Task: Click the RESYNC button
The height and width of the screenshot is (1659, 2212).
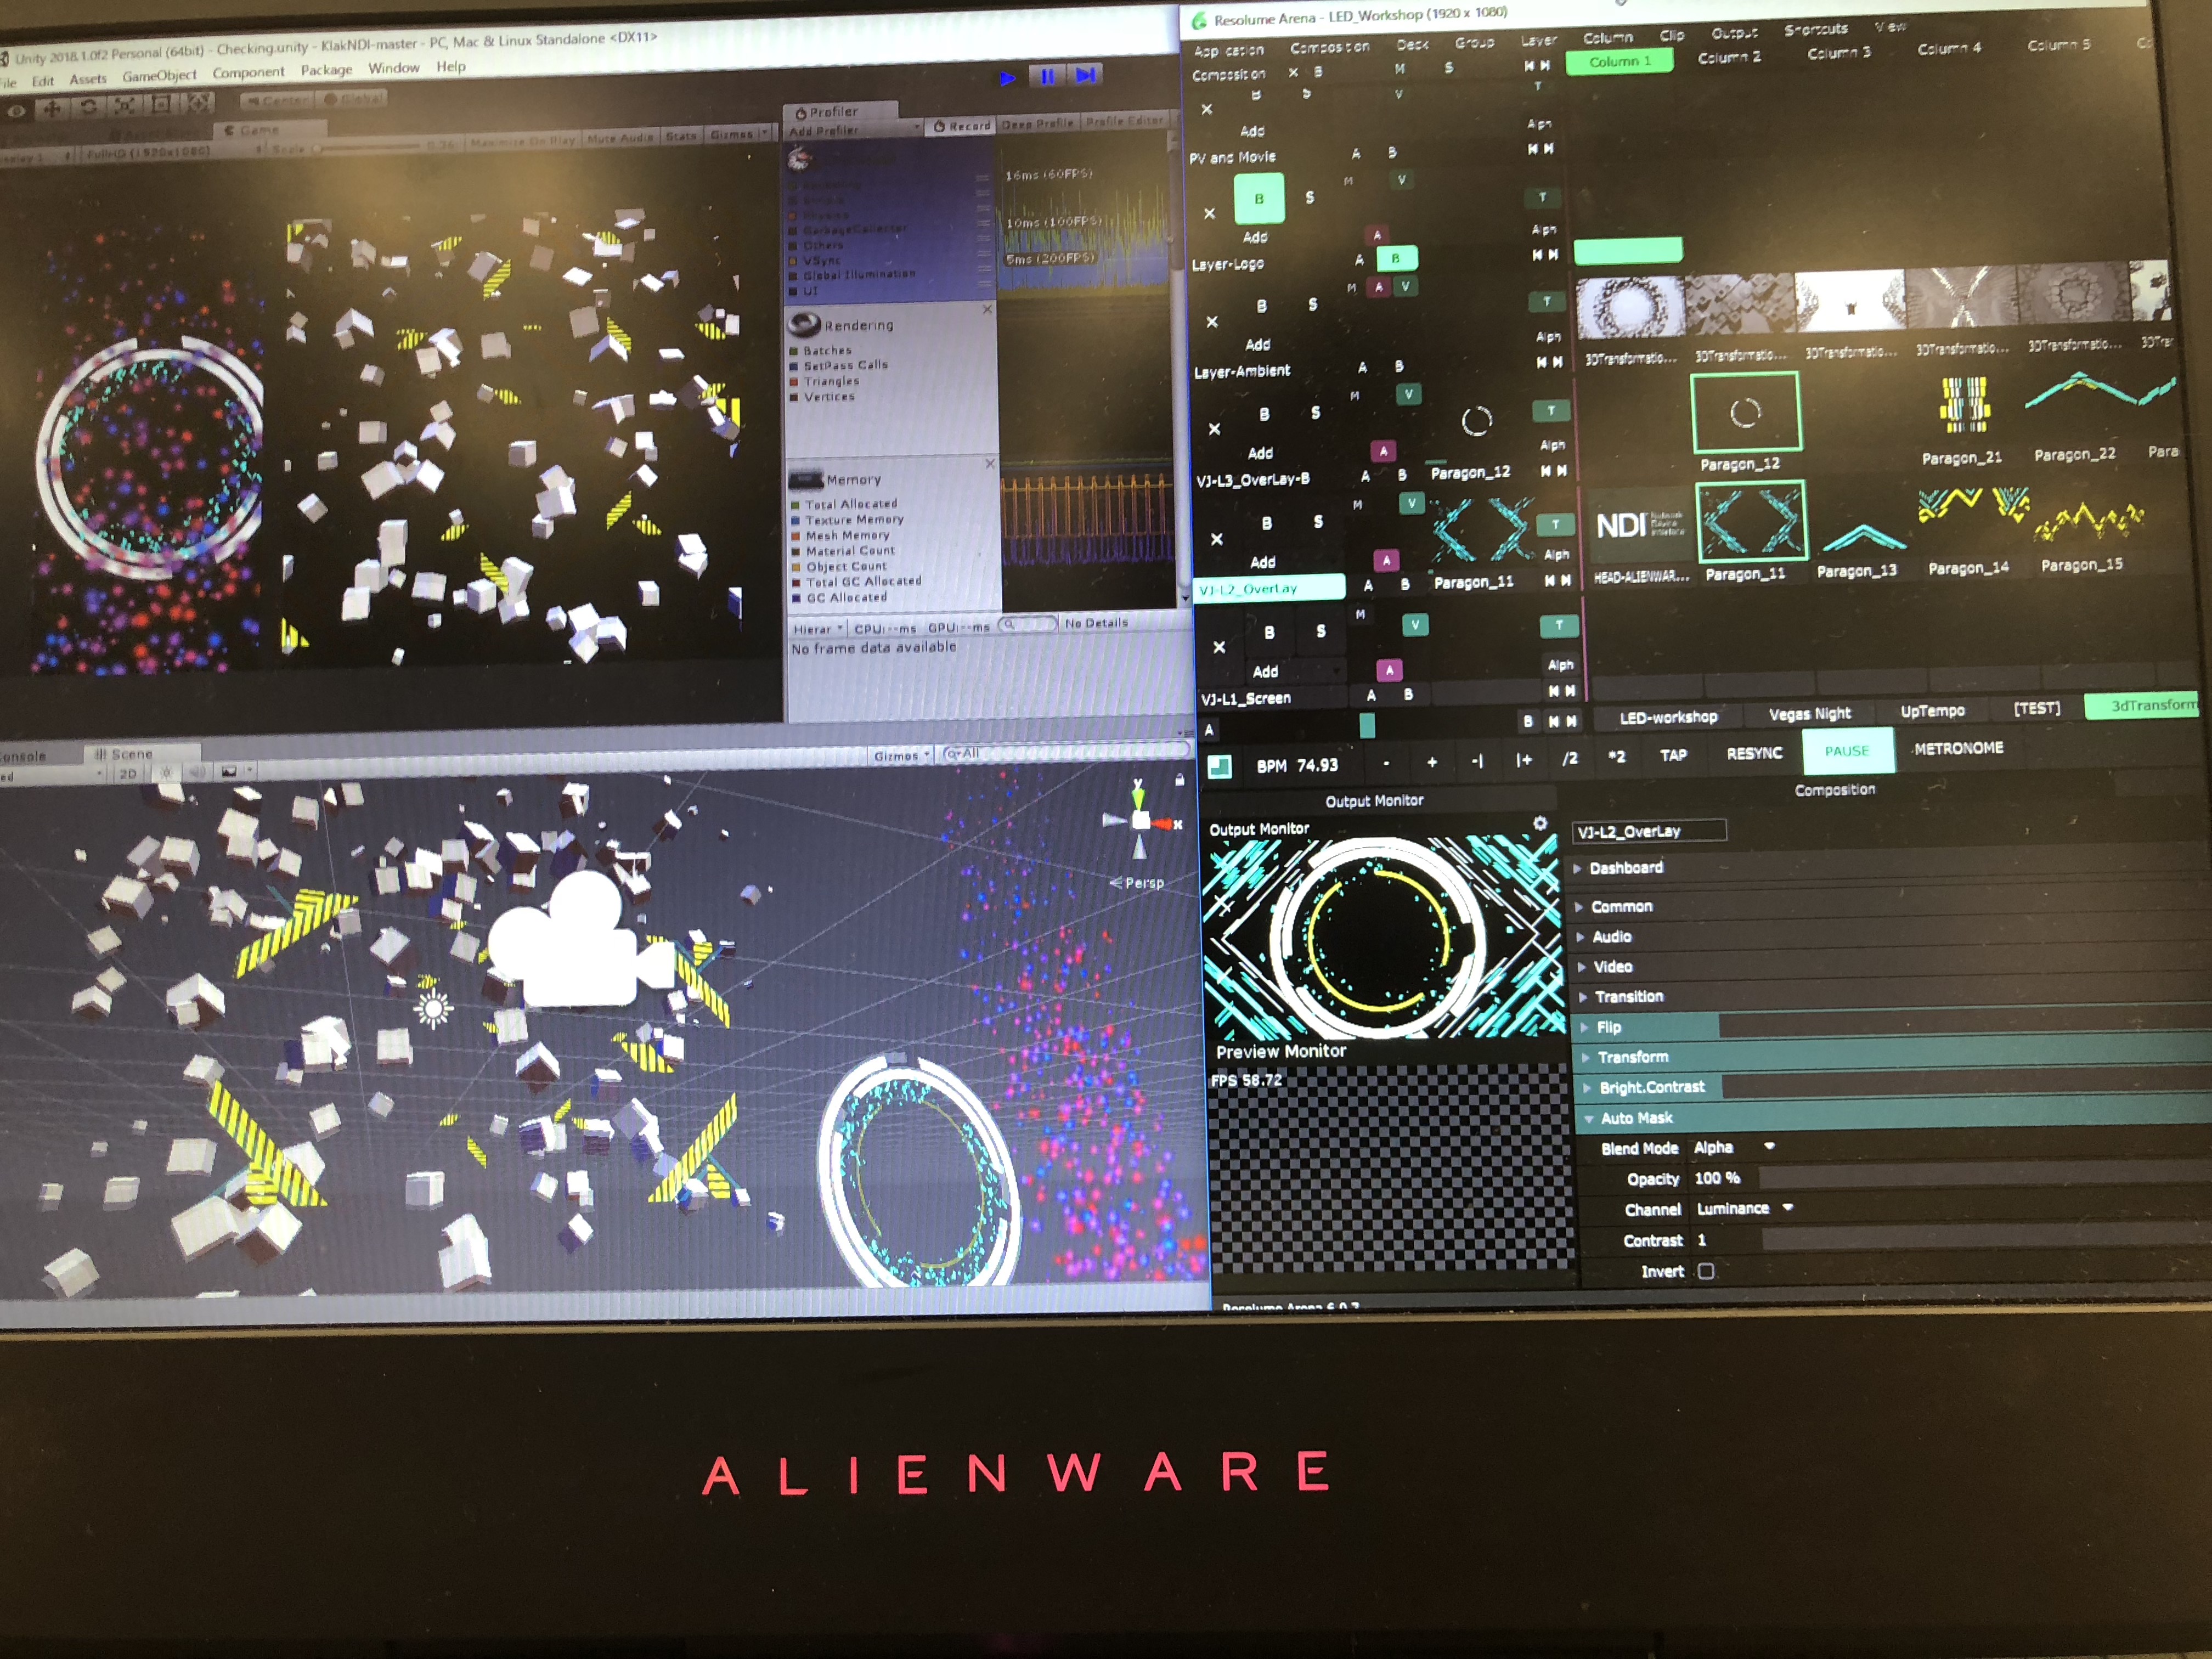Action: tap(1754, 753)
